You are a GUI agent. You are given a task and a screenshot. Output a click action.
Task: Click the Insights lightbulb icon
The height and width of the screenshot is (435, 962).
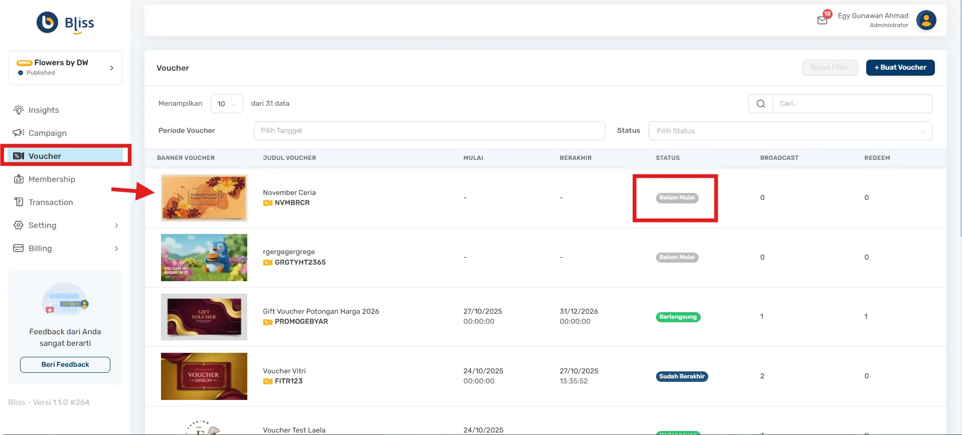pyautogui.click(x=19, y=110)
